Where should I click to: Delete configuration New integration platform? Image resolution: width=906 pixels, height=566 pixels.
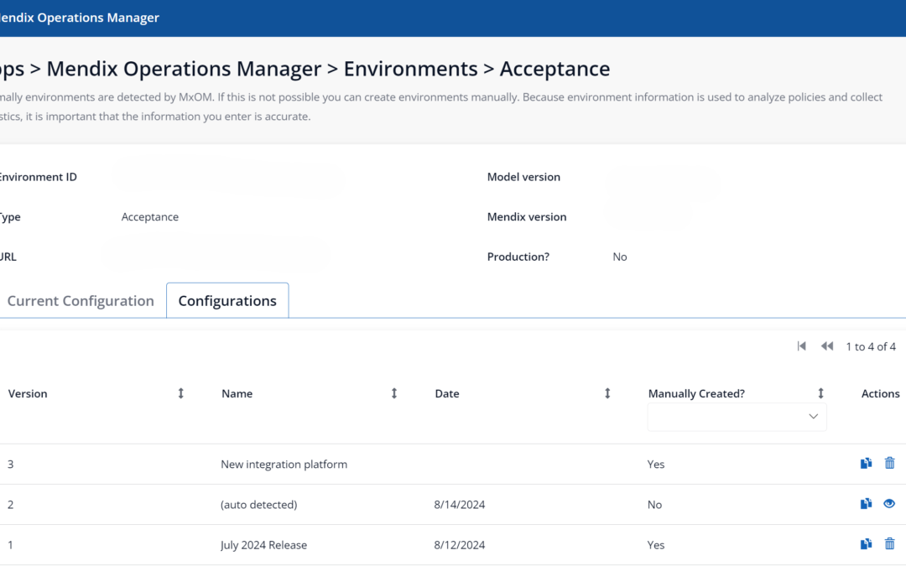click(889, 463)
